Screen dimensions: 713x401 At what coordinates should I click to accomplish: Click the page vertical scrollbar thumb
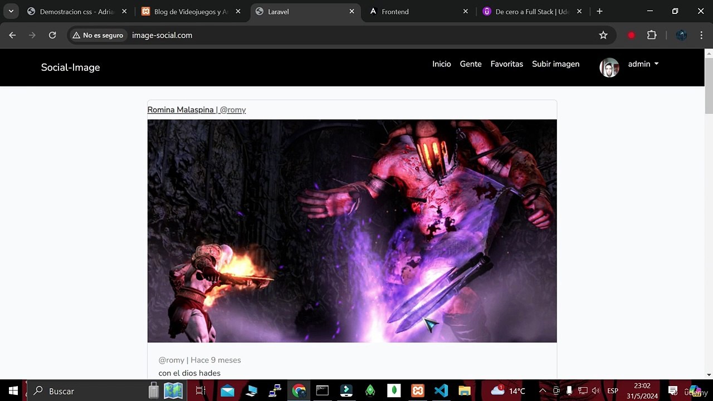coord(709,86)
